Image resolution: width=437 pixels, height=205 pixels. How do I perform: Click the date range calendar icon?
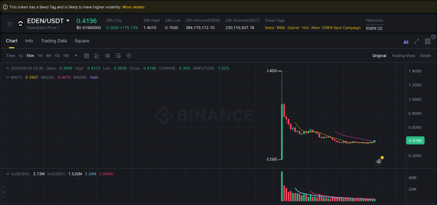pyautogui.click(x=86, y=56)
